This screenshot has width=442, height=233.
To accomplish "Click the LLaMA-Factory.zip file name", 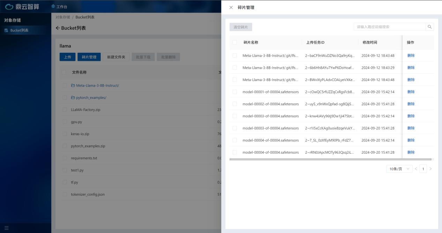I will 85,110.
